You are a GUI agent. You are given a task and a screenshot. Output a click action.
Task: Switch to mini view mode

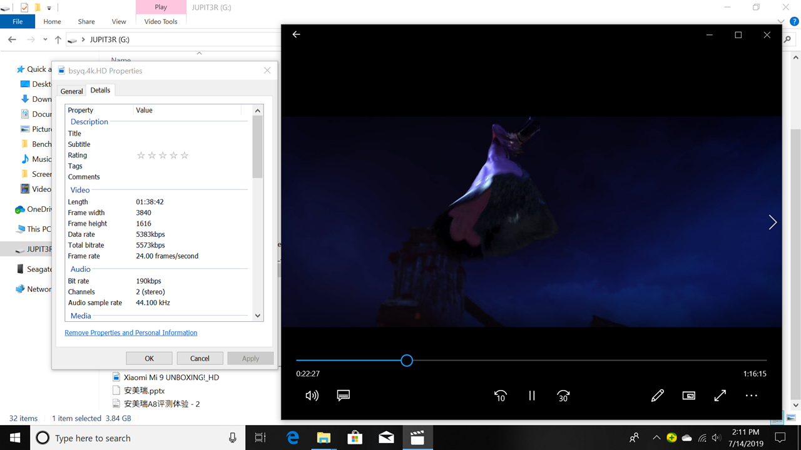[688, 396]
